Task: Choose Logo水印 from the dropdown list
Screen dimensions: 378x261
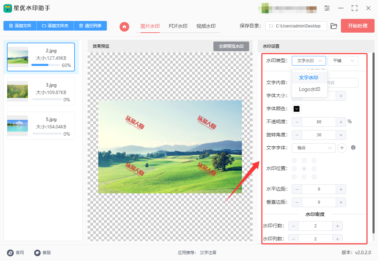Action: [310, 89]
